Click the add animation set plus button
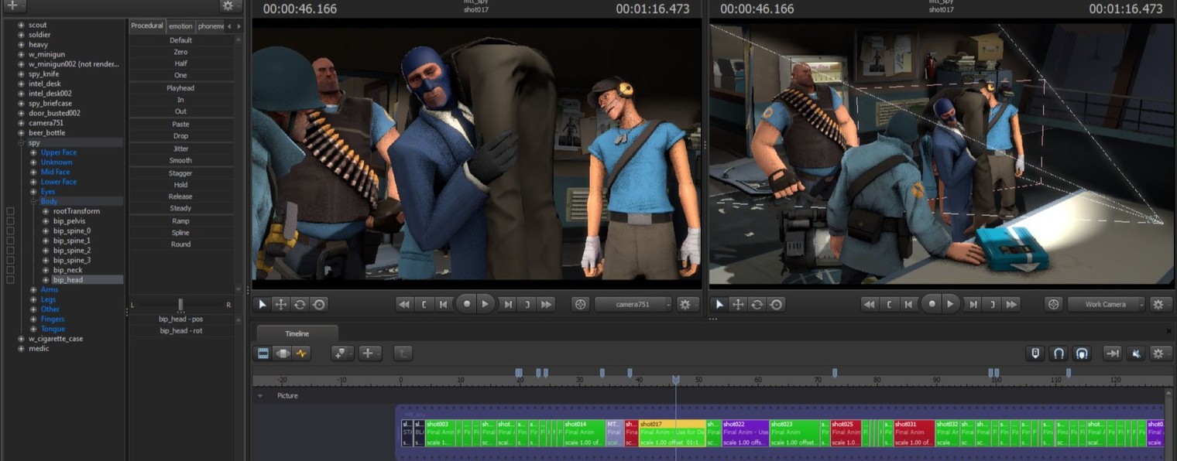The width and height of the screenshot is (1177, 461). pyautogui.click(x=13, y=5)
